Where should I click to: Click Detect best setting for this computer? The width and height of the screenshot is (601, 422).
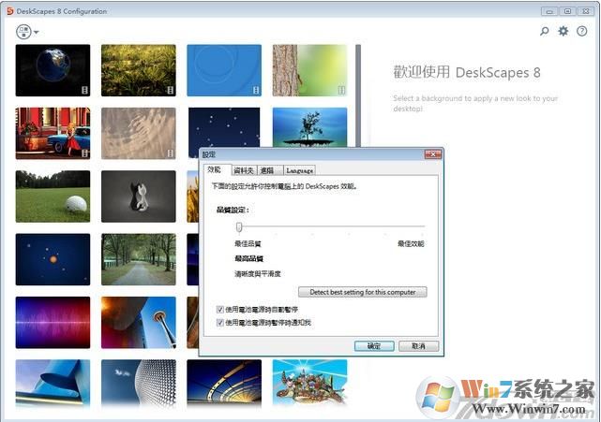pos(362,292)
